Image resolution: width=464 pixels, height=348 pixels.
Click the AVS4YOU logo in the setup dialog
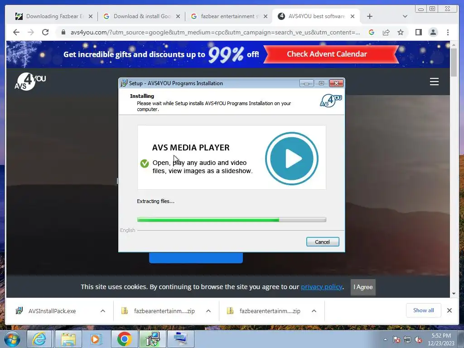click(331, 100)
